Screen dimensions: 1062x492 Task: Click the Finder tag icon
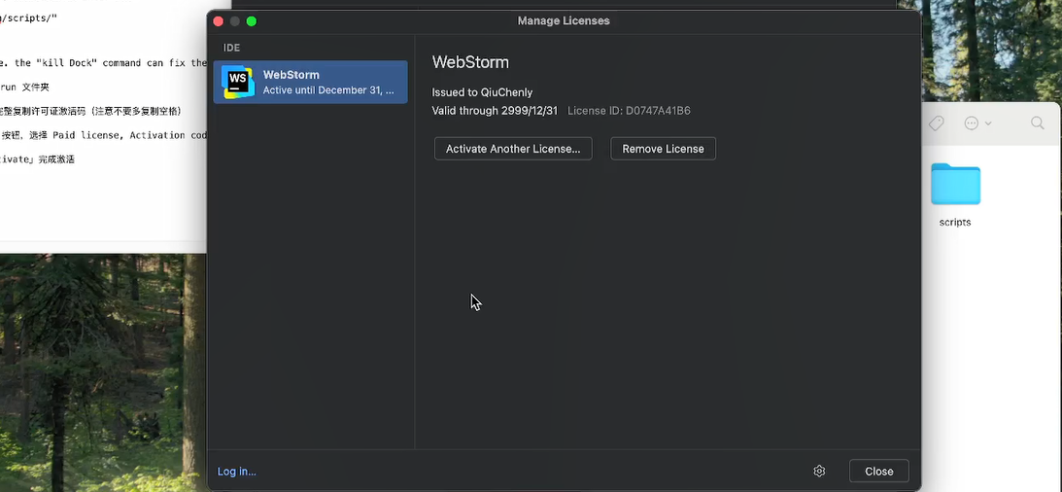click(x=936, y=123)
